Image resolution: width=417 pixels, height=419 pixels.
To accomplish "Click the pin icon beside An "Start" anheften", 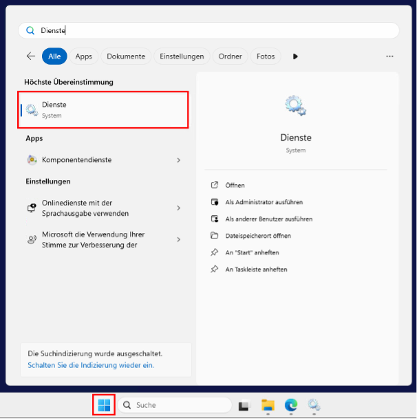I will tap(215, 252).
